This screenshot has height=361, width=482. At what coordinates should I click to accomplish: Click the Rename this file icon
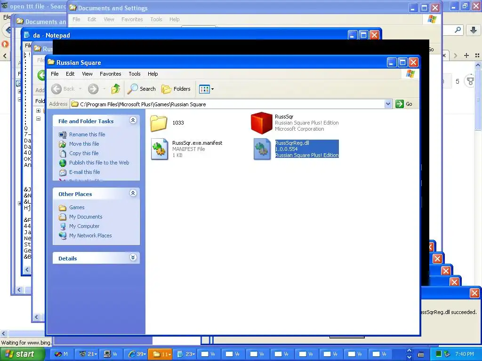pyautogui.click(x=63, y=134)
